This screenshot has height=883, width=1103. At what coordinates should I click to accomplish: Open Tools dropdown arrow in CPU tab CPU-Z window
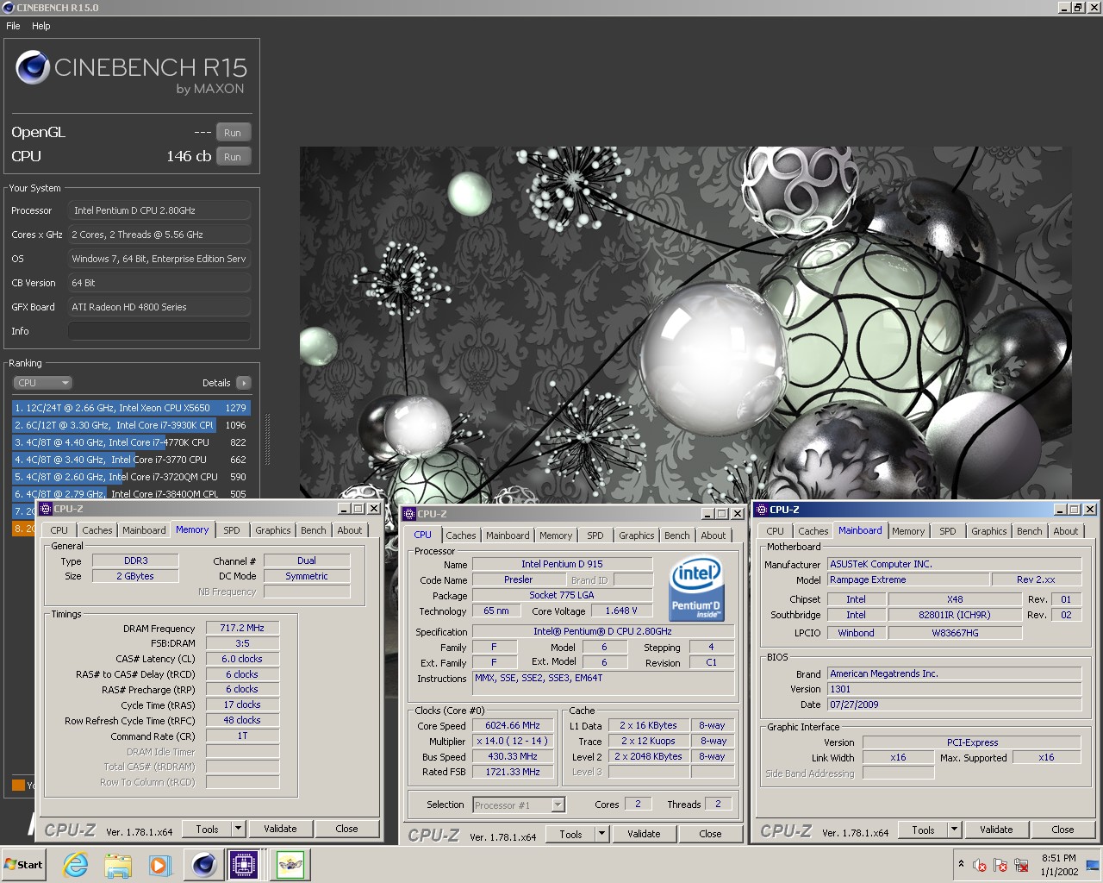602,834
